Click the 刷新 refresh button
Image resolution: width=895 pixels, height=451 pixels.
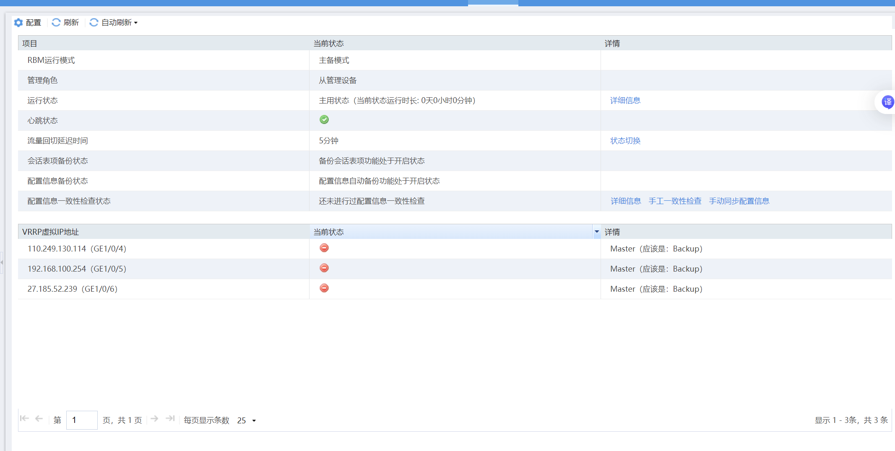pyautogui.click(x=65, y=23)
